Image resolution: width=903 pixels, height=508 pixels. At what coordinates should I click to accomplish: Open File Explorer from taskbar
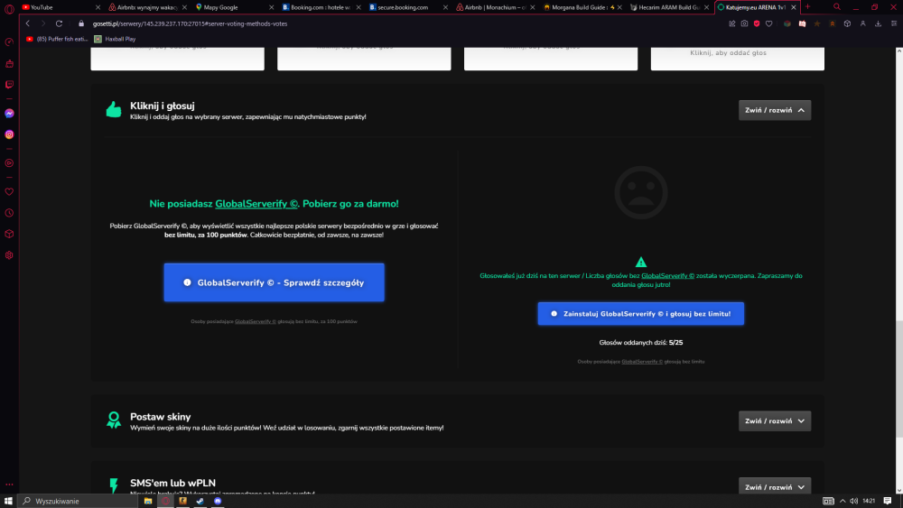148,501
